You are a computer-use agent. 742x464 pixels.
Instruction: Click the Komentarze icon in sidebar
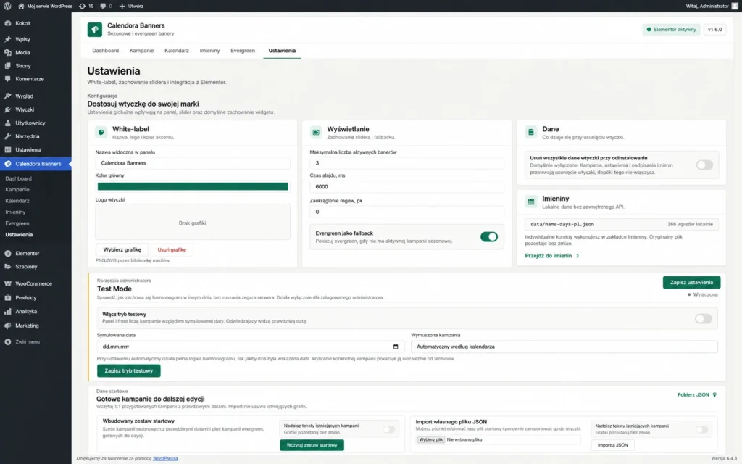click(8, 79)
